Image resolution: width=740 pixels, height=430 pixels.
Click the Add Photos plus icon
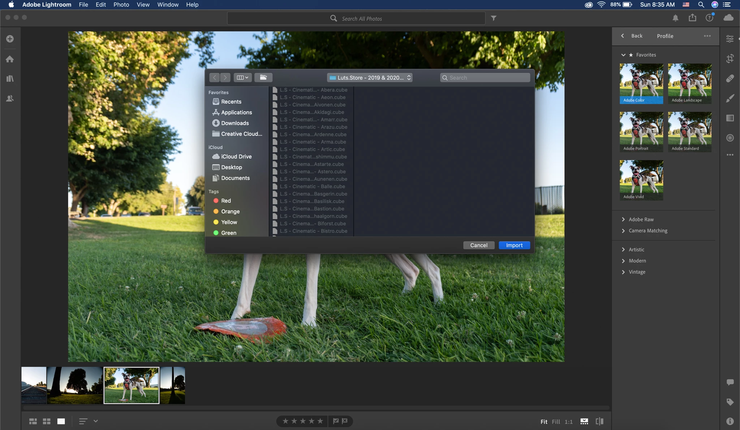coord(10,39)
